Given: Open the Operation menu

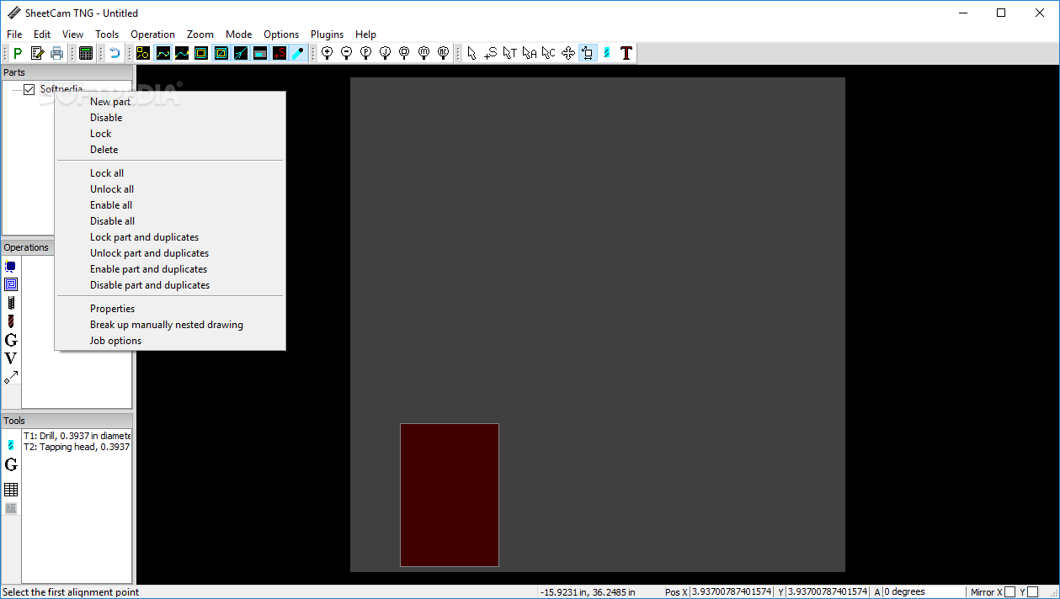Looking at the screenshot, I should tap(153, 34).
